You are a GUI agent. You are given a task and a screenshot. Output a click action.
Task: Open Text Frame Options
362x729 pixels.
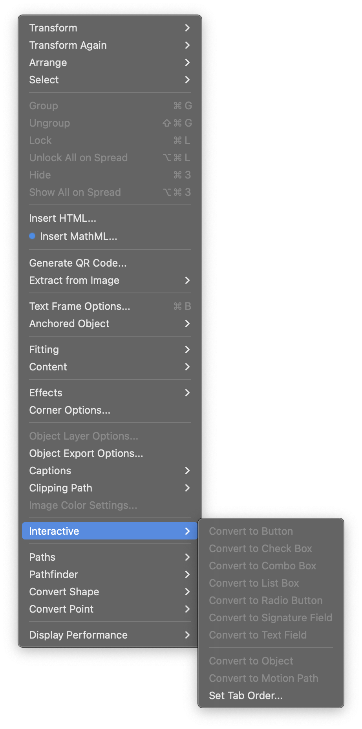point(80,306)
